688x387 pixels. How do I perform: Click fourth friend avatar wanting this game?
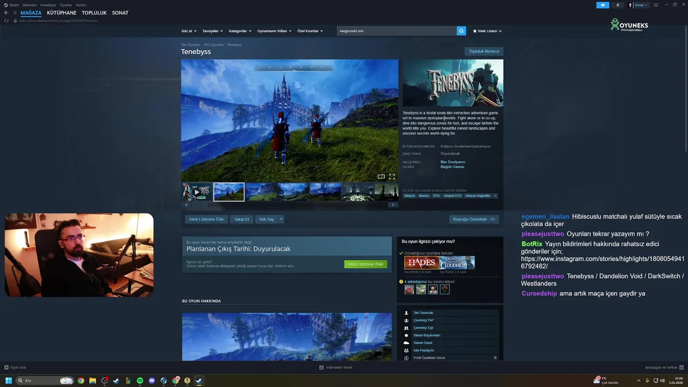(x=445, y=289)
